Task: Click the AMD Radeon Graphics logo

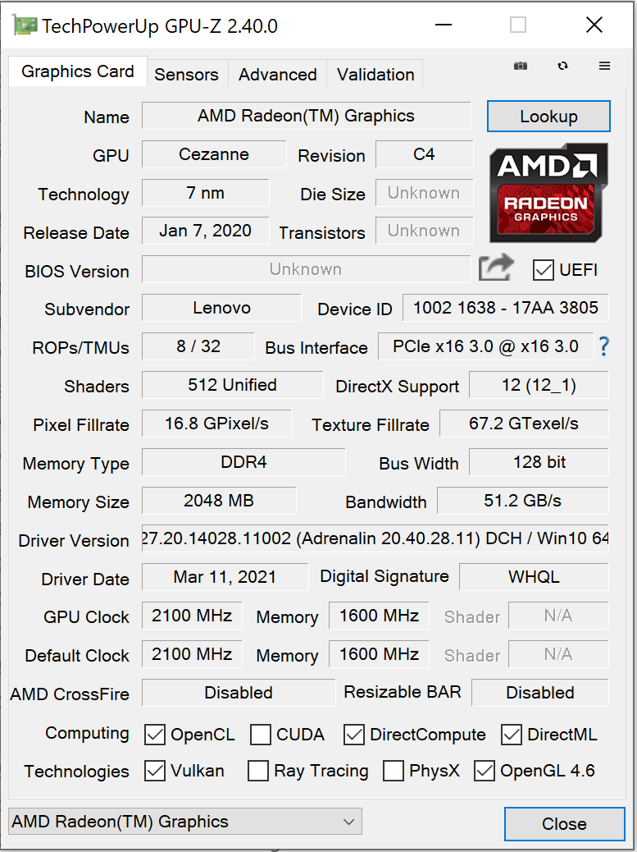Action: pyautogui.click(x=548, y=193)
